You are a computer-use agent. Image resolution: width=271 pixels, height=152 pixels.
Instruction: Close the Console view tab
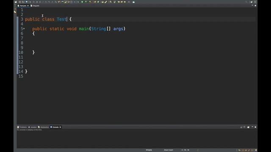click(60, 127)
